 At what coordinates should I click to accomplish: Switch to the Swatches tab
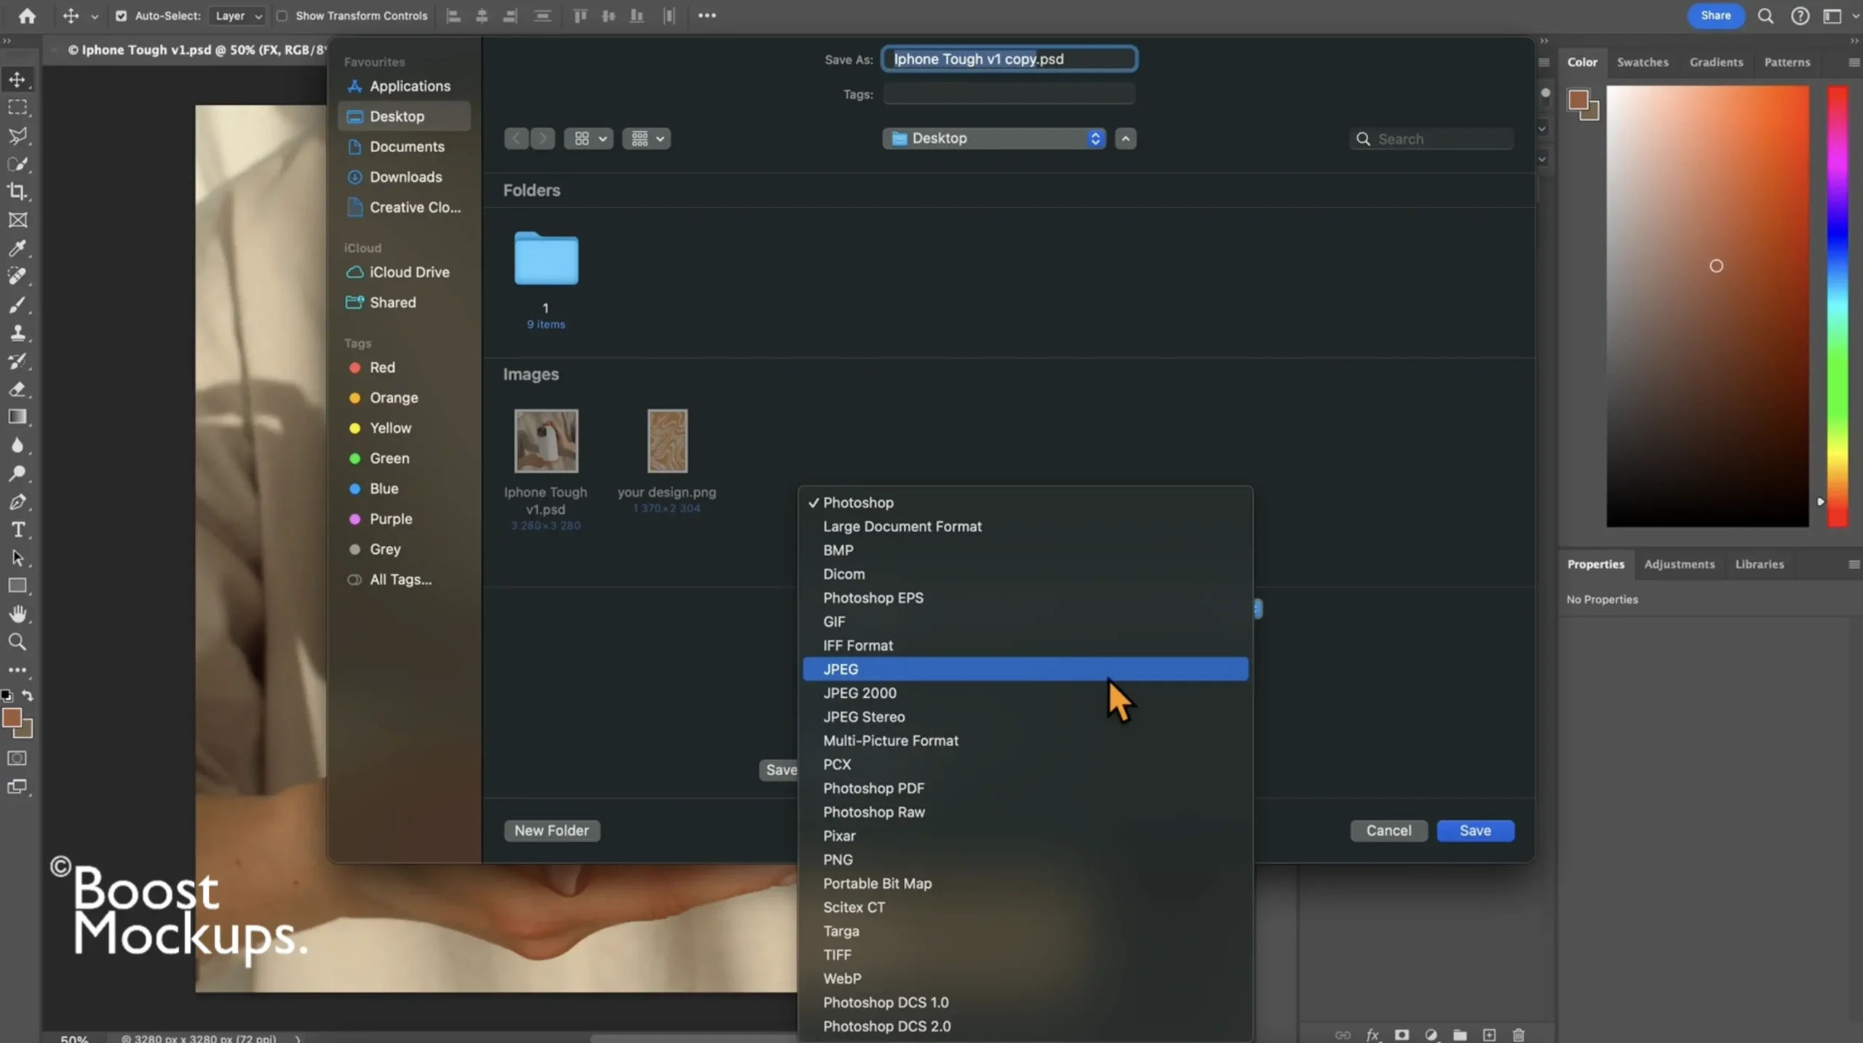point(1642,63)
